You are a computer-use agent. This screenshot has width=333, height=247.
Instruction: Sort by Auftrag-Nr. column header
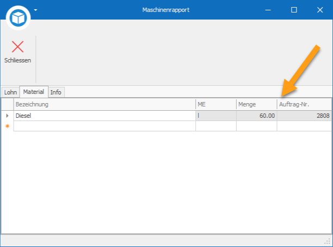pos(304,104)
